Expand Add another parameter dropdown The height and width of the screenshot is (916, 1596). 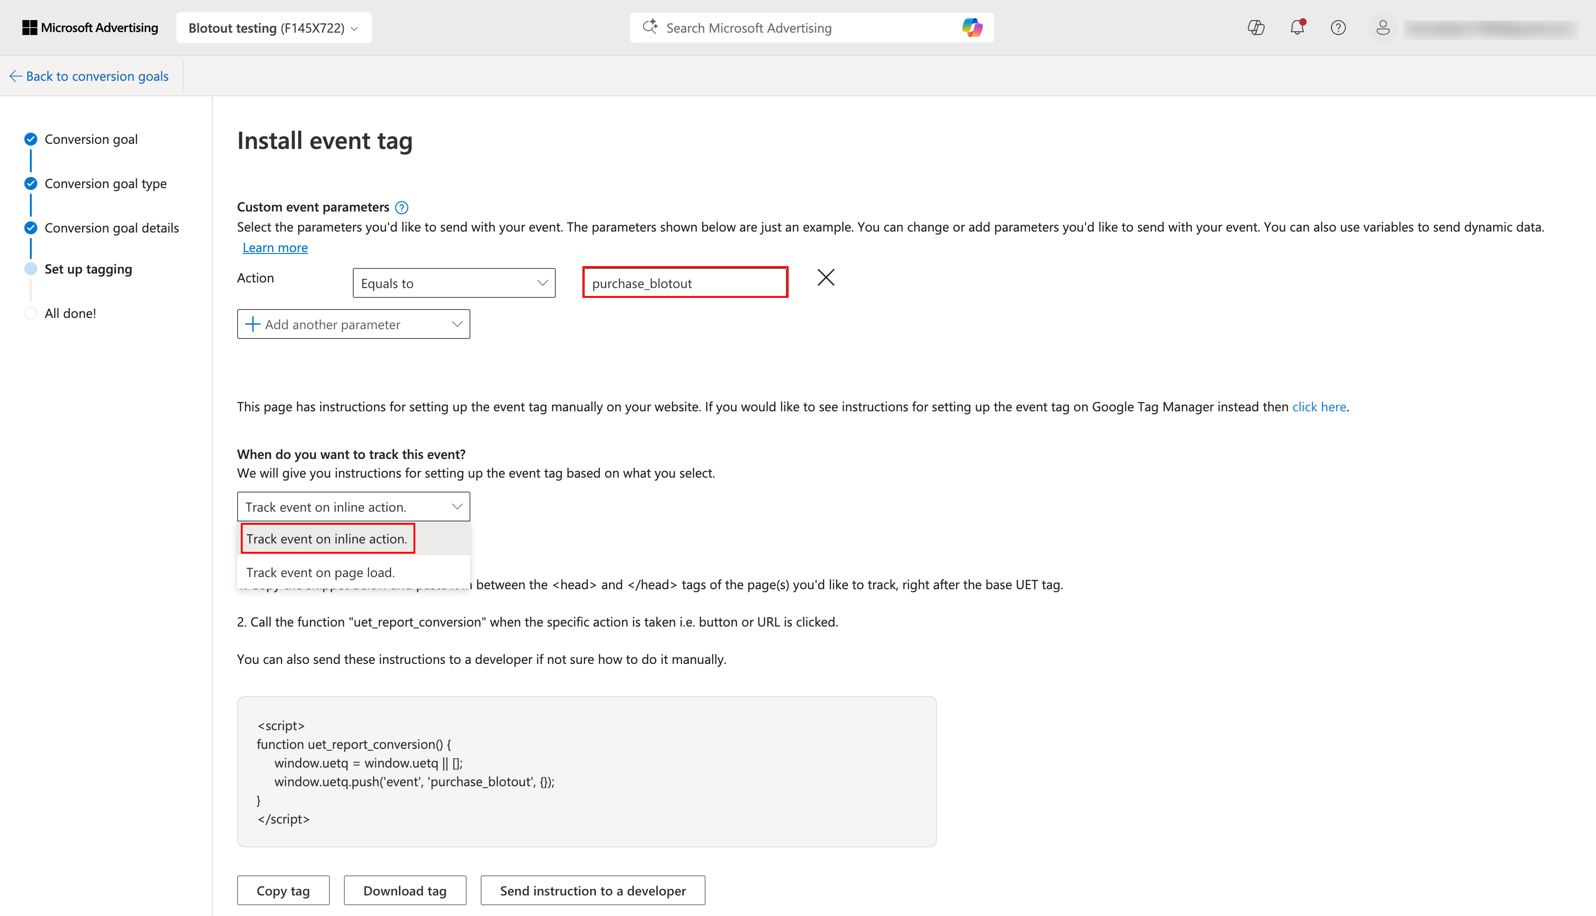tap(353, 324)
